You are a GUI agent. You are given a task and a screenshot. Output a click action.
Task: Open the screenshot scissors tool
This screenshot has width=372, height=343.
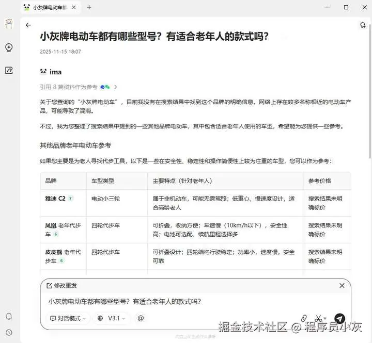click(x=319, y=318)
